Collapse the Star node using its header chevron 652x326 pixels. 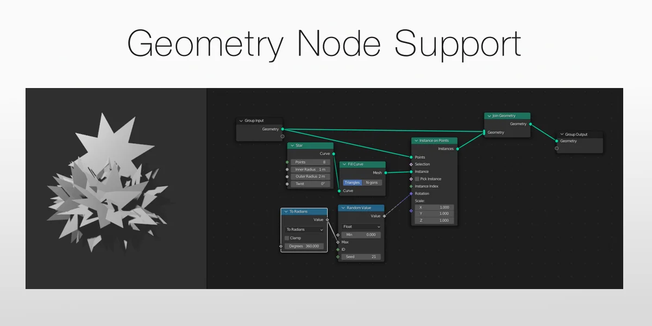coord(292,146)
